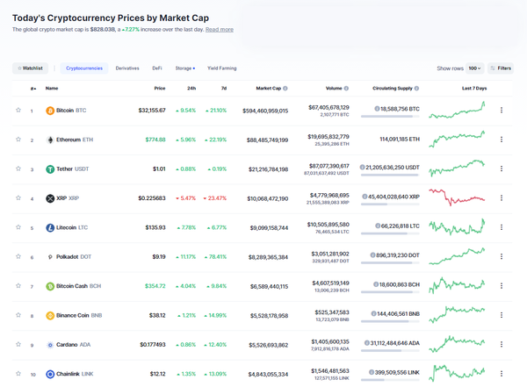Switch to the Yield Farming tab

pos(222,68)
